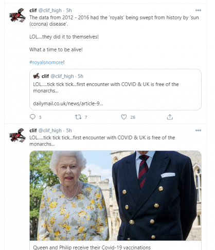
Task: Open the share icon on first tweet
Action: point(170,117)
